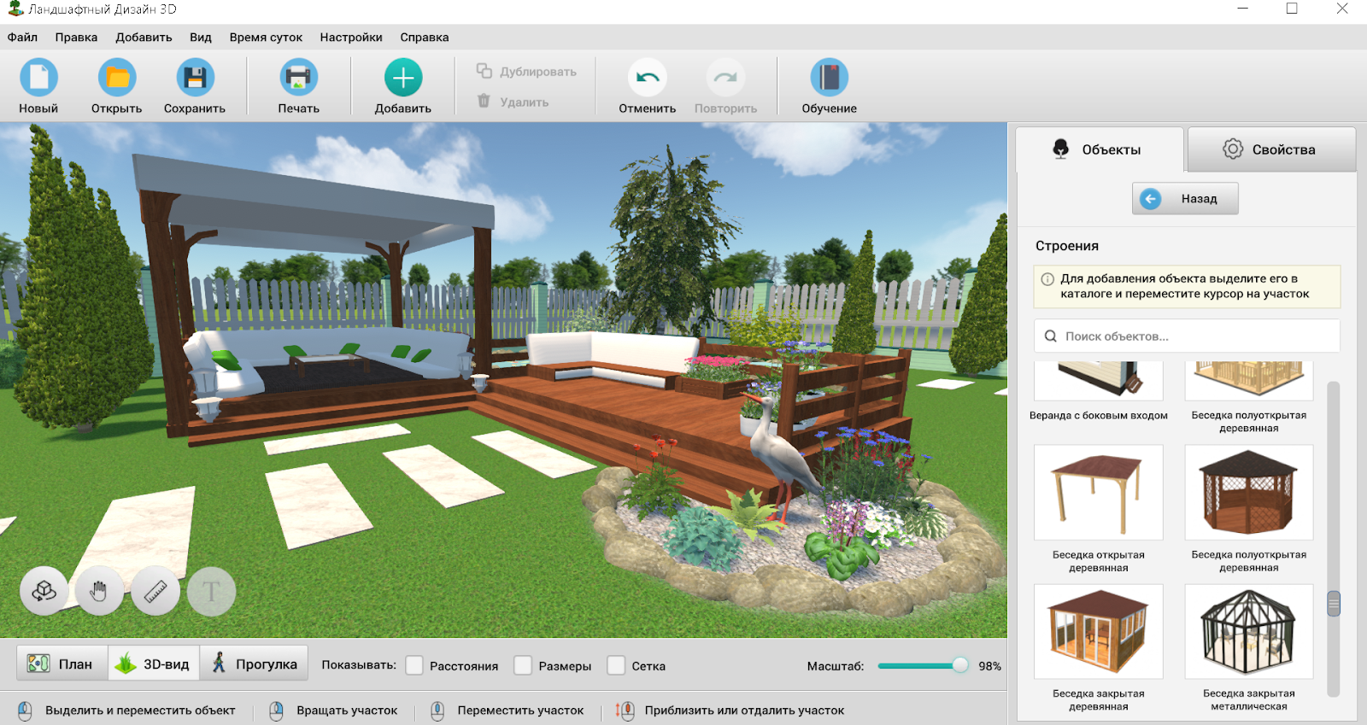Switch to Прогулка walk mode
Image resolution: width=1367 pixels, height=725 pixels.
pos(254,664)
